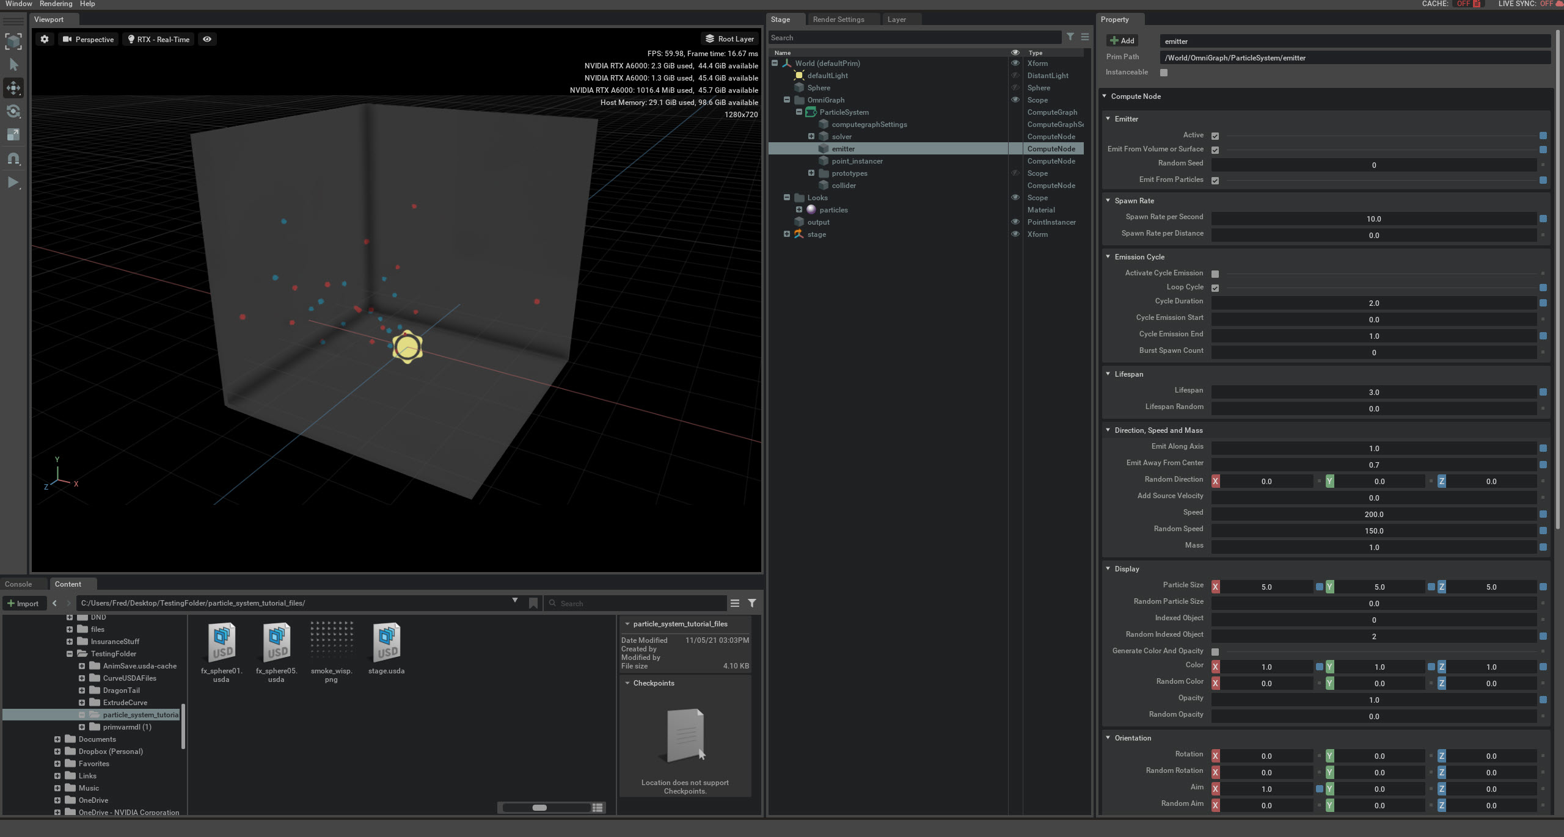Open the Help menu
Viewport: 1564px width, 837px height.
point(87,4)
